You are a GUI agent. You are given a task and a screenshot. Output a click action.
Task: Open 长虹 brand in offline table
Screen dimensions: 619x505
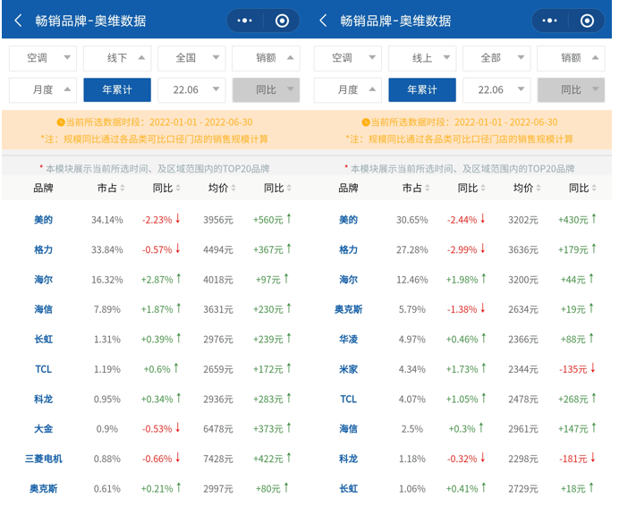pos(44,340)
